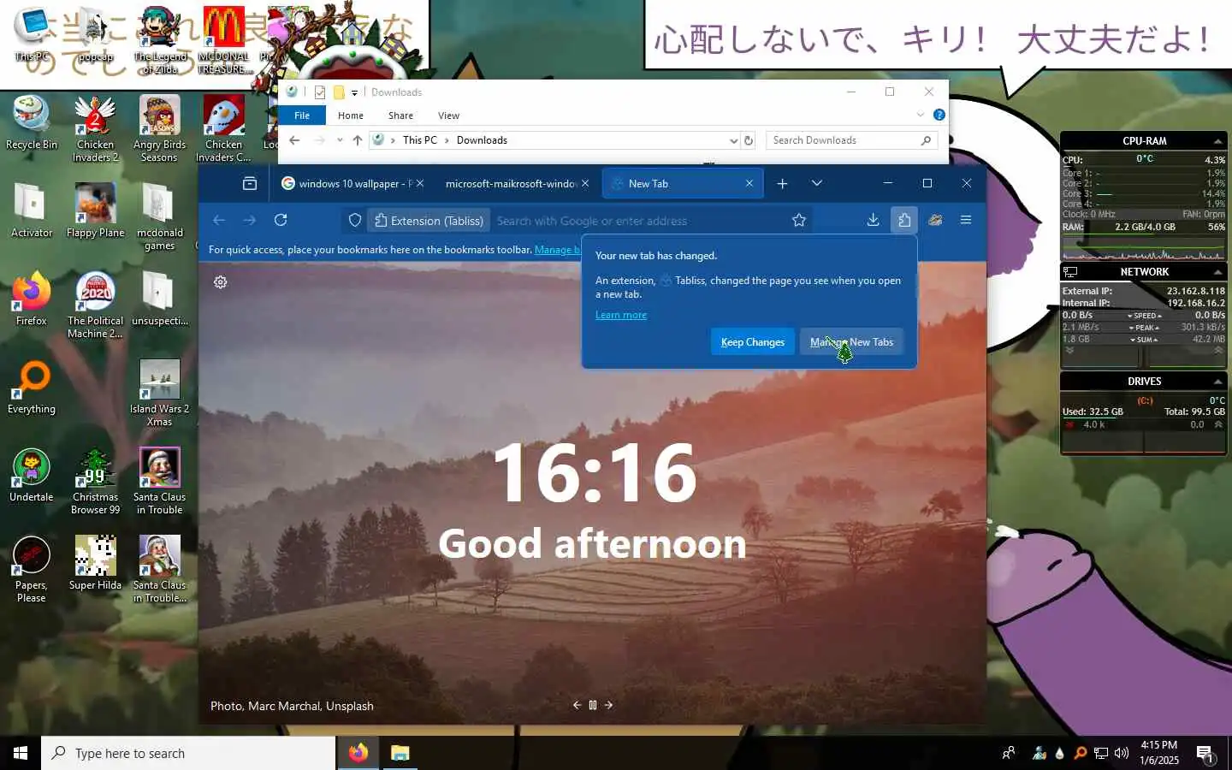
Task: Open the View ribbon tab in Explorer
Action: click(x=448, y=115)
